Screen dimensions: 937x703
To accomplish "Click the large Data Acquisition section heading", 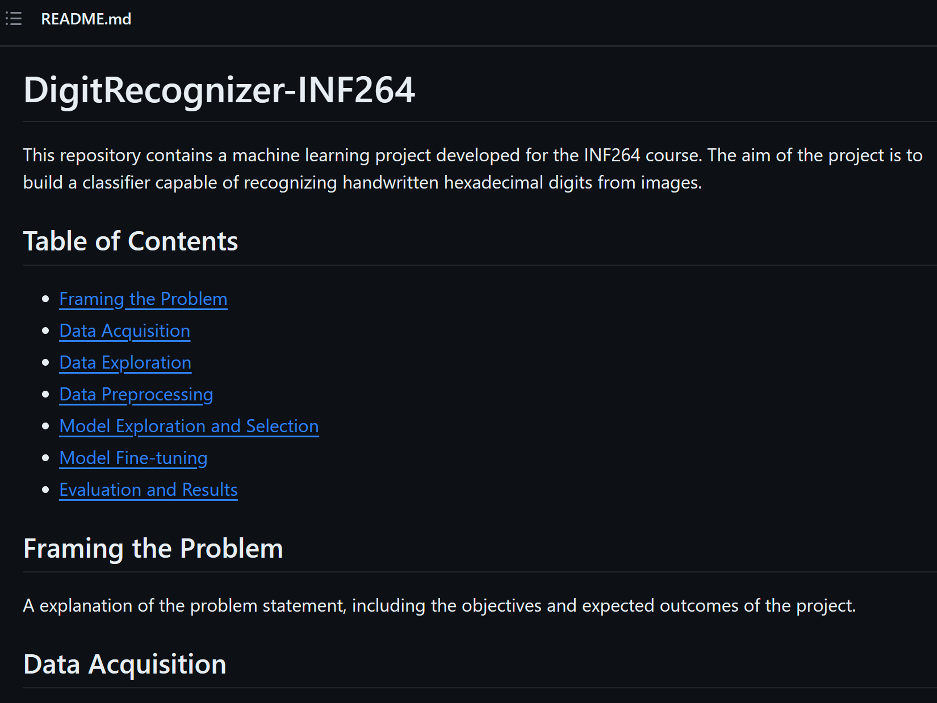I will point(125,664).
